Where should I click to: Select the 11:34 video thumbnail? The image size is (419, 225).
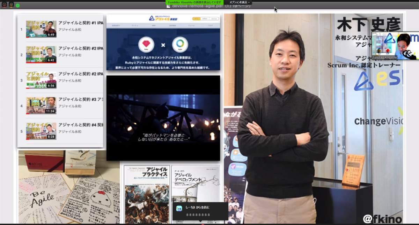41,106
